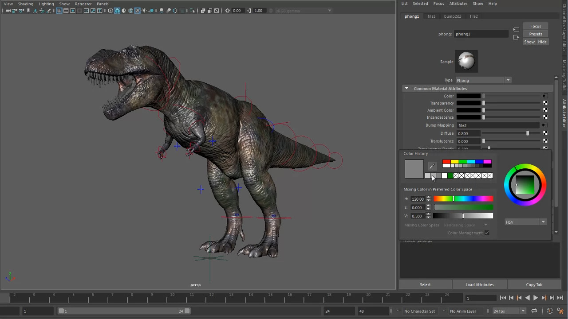
Task: Open the material Type Phong dropdown
Action: coord(483,80)
